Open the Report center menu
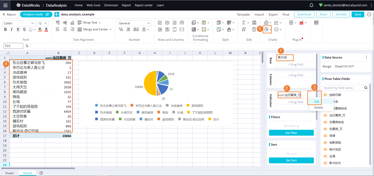Image resolution: width=374 pixels, height=176 pixels. pyautogui.click(x=144, y=5)
